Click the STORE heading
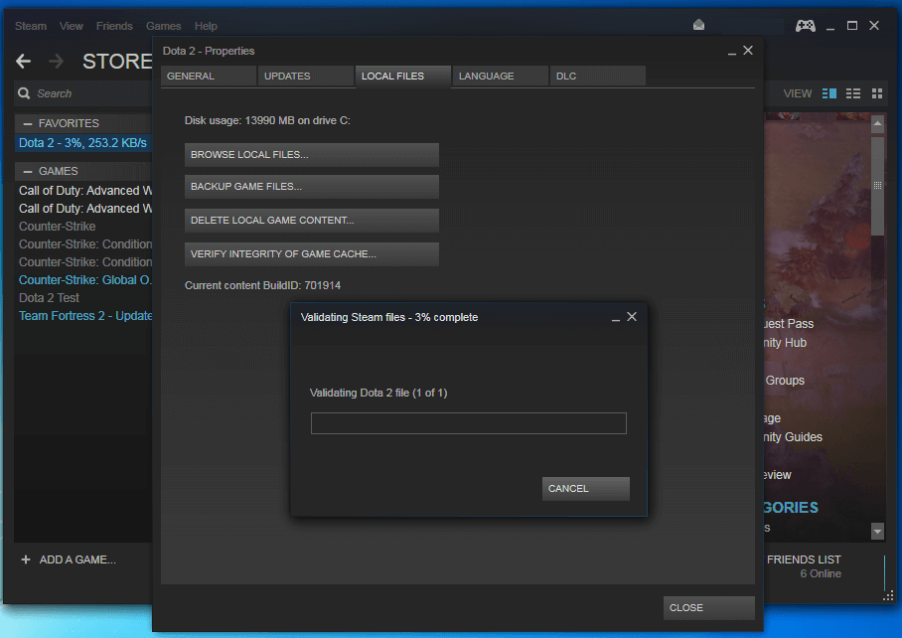902x638 pixels. pyautogui.click(x=117, y=62)
